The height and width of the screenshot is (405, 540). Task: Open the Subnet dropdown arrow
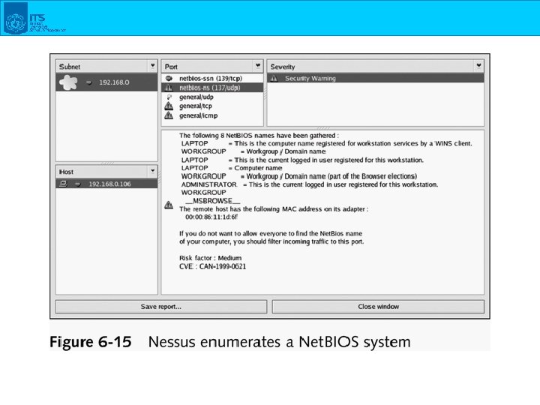pos(152,66)
